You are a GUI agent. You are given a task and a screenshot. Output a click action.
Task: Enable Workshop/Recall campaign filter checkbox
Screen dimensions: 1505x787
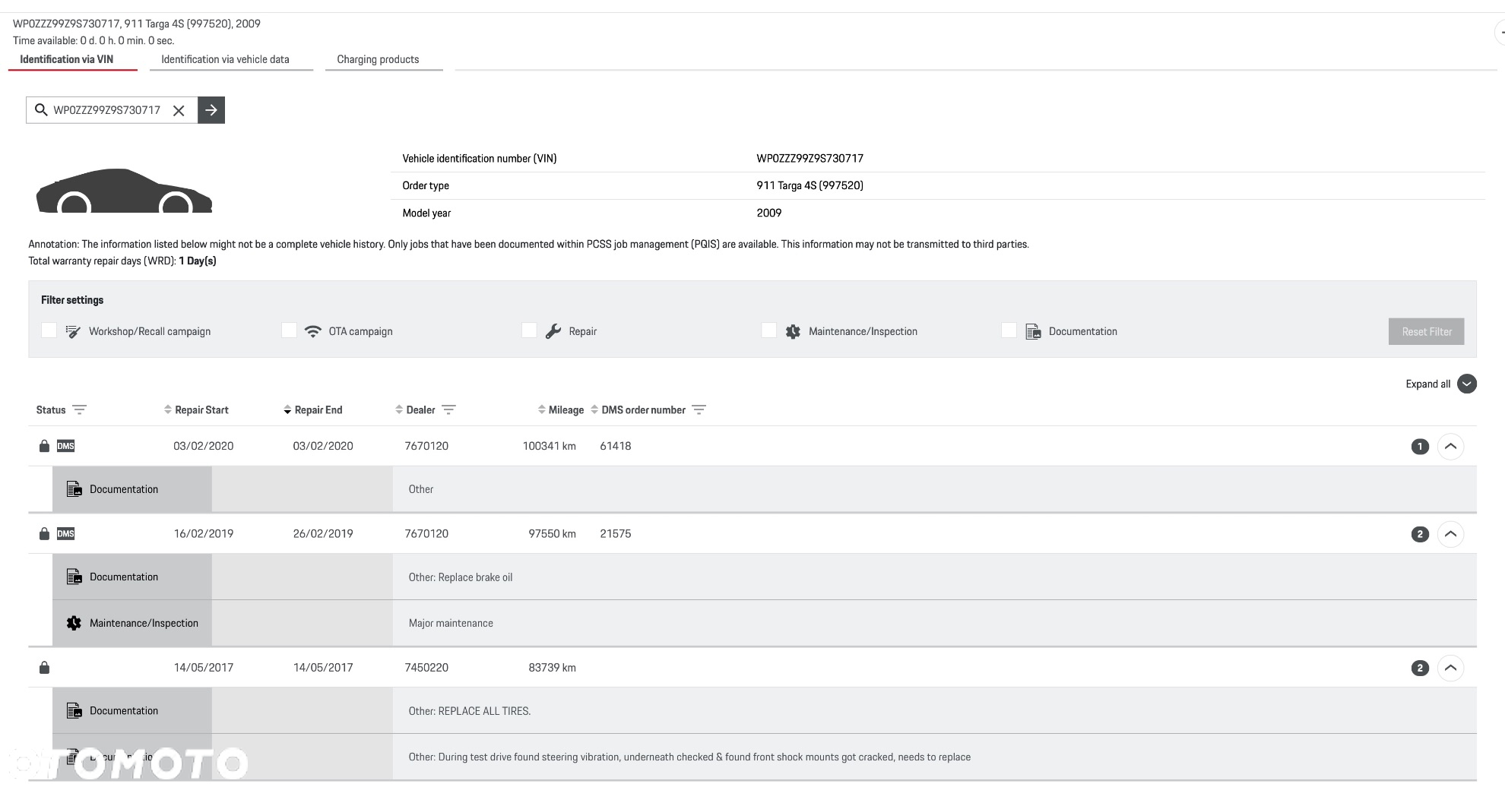point(49,330)
